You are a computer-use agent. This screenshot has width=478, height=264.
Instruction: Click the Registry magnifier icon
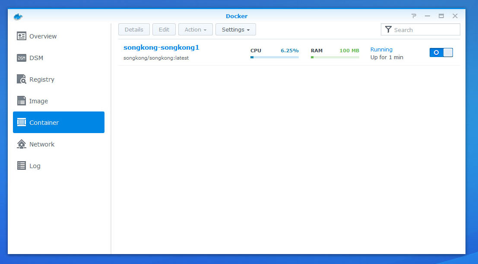21,79
